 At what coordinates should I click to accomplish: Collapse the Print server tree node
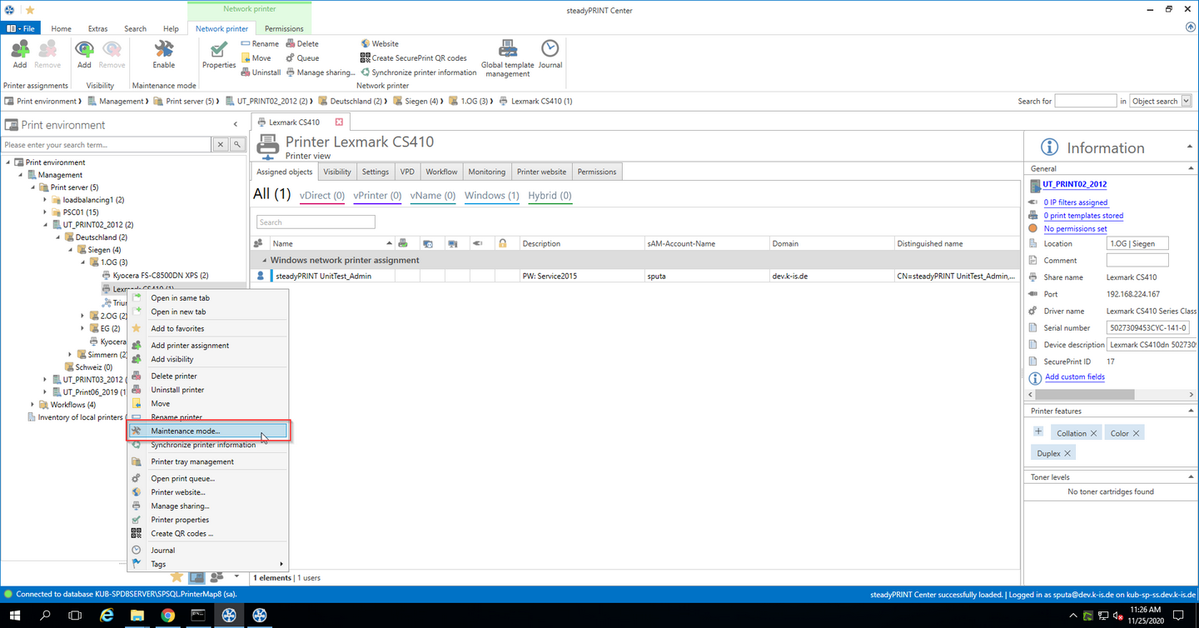click(x=33, y=187)
